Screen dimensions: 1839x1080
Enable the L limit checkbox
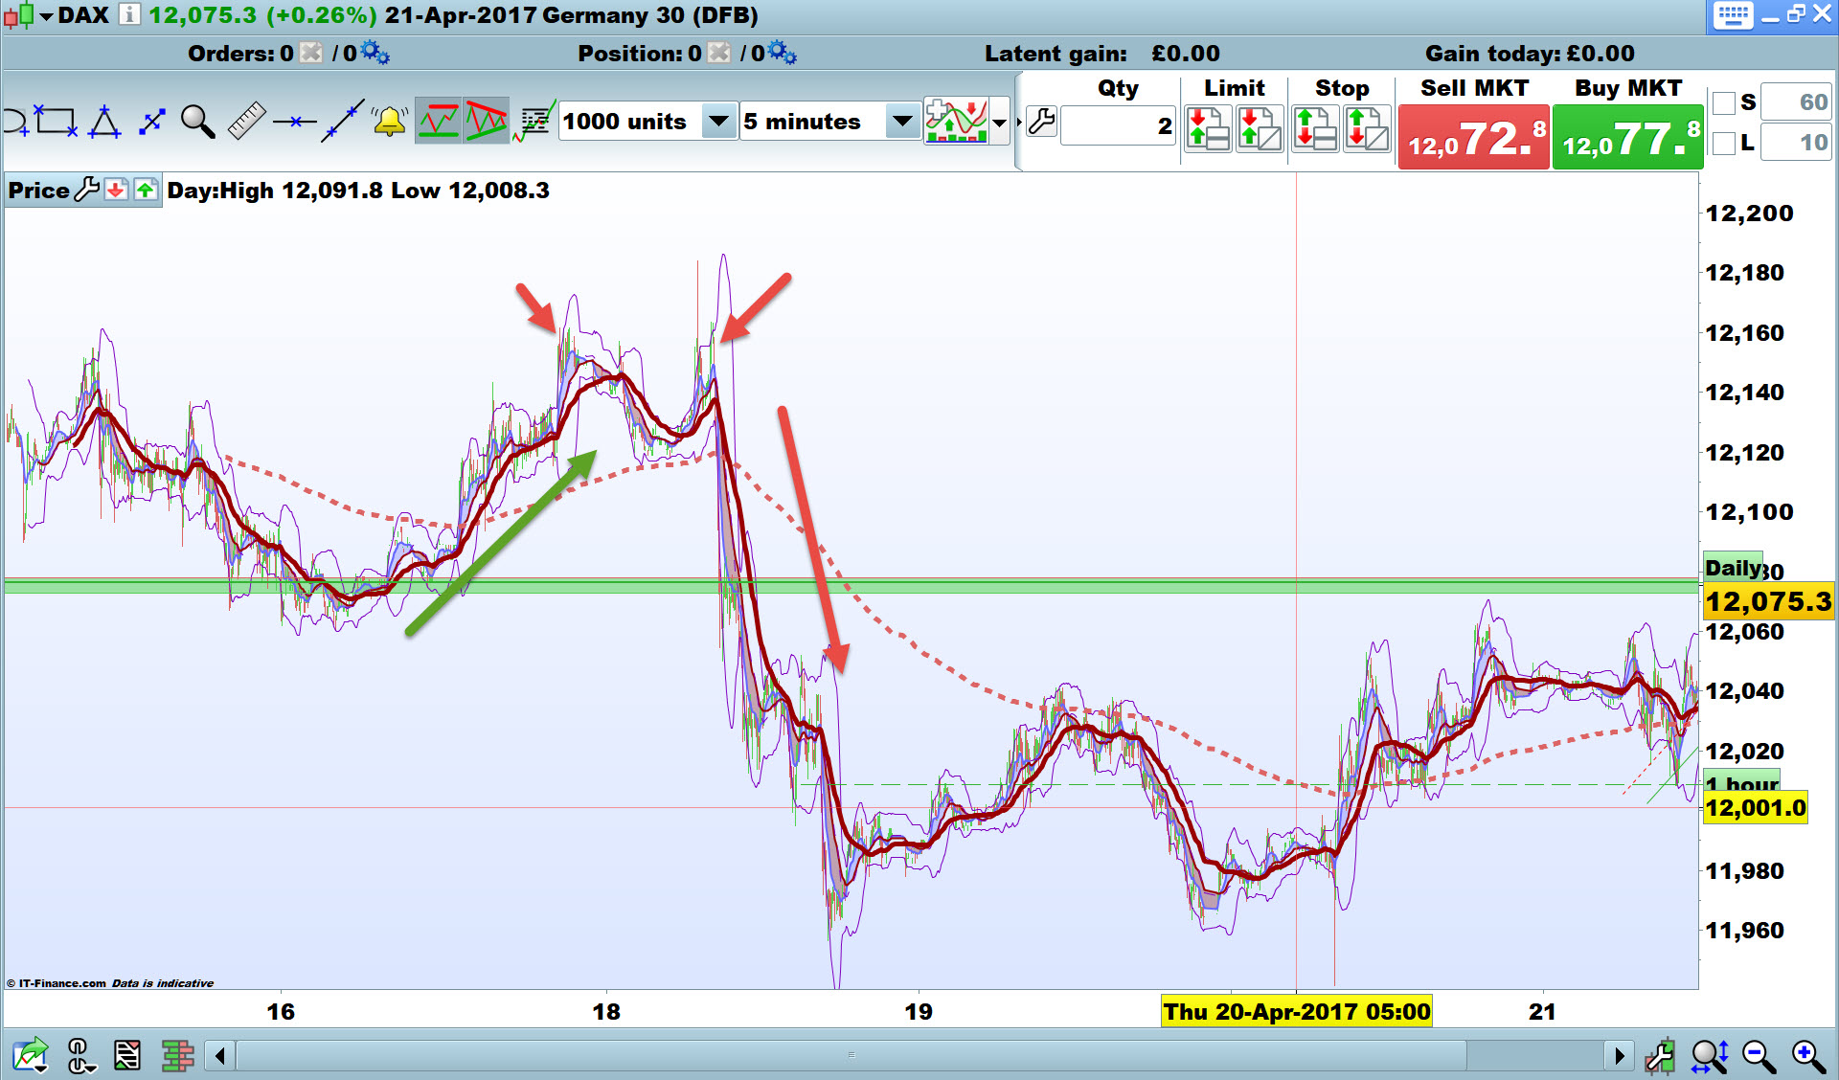1724,143
